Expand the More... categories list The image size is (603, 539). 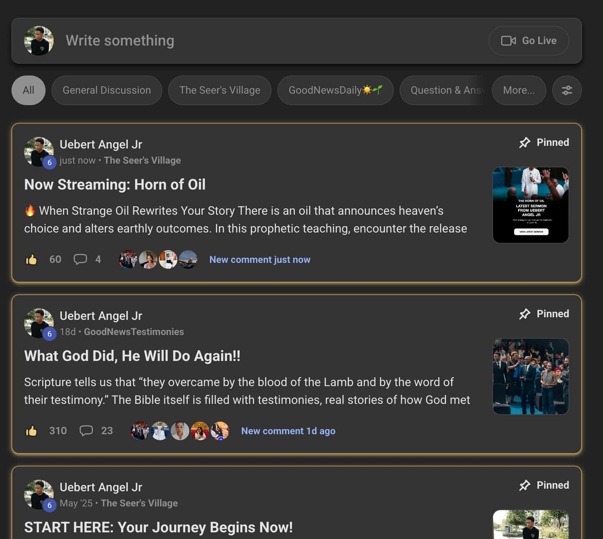pyautogui.click(x=519, y=90)
